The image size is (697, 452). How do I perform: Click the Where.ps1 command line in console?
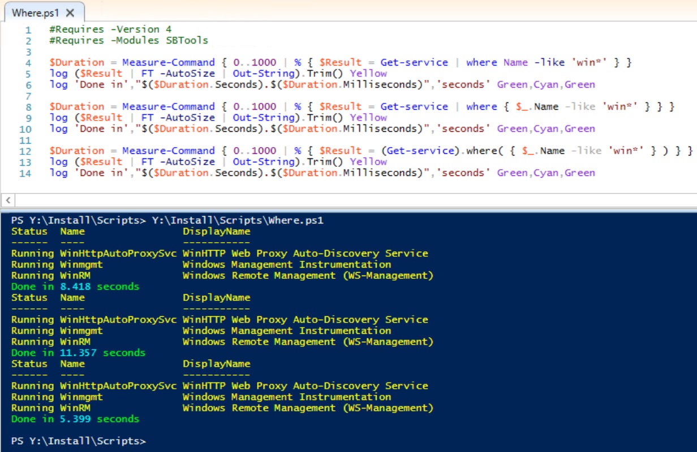click(x=238, y=221)
